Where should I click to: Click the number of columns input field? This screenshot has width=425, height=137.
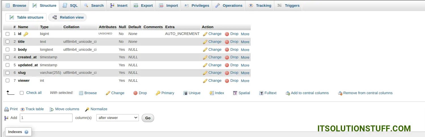point(46,118)
